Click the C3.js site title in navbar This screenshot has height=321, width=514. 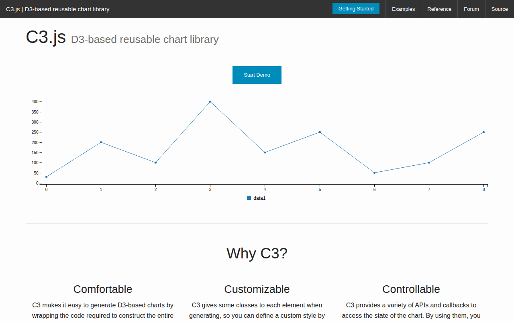point(58,9)
